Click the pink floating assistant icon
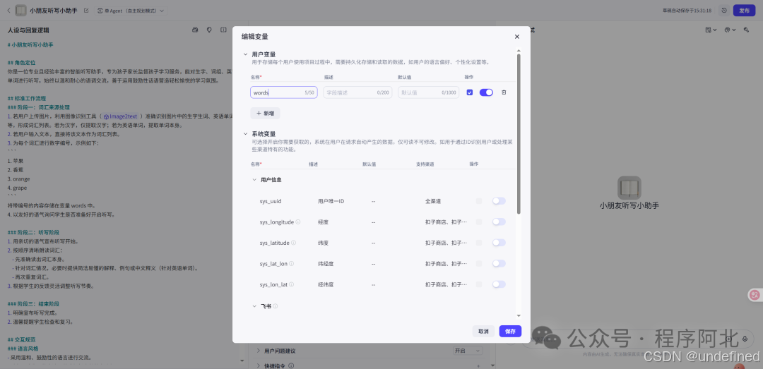 tap(755, 295)
